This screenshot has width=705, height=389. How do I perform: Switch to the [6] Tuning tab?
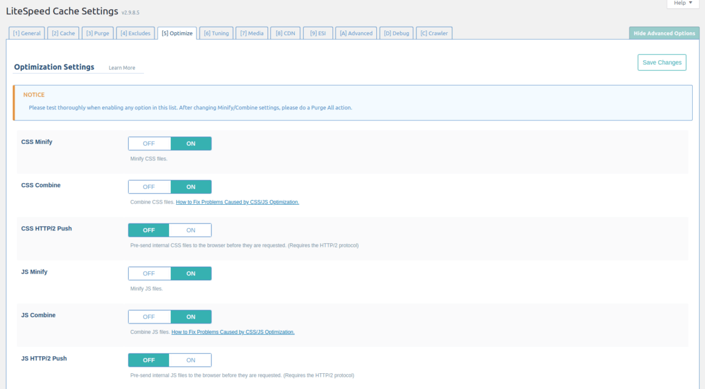coord(216,33)
